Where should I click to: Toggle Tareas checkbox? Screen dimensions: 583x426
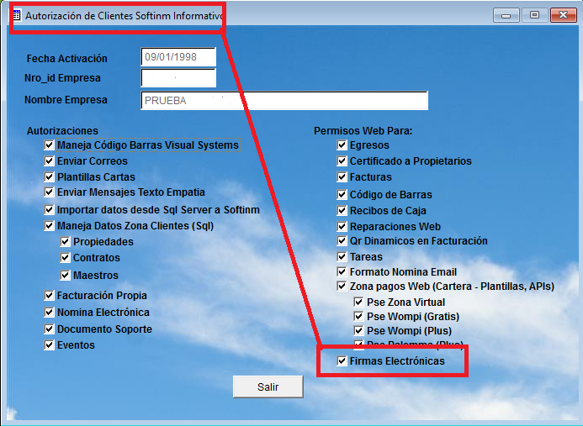342,256
